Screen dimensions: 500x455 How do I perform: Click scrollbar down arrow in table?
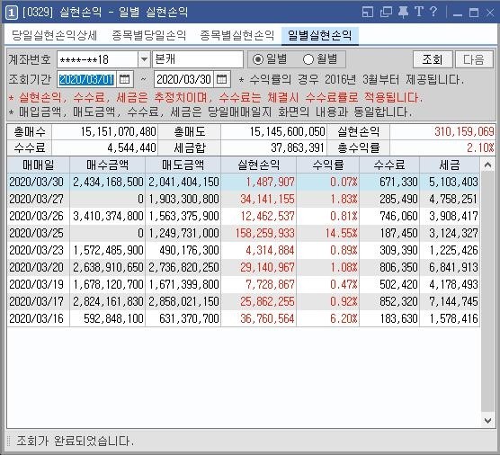coord(487,421)
